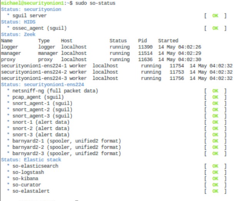This screenshot has width=234, height=201.
Task: Click the 'snort-2 (alert data)' entry
Action: [x=41, y=129]
